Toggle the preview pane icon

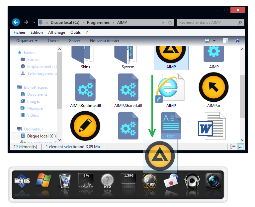point(225,41)
